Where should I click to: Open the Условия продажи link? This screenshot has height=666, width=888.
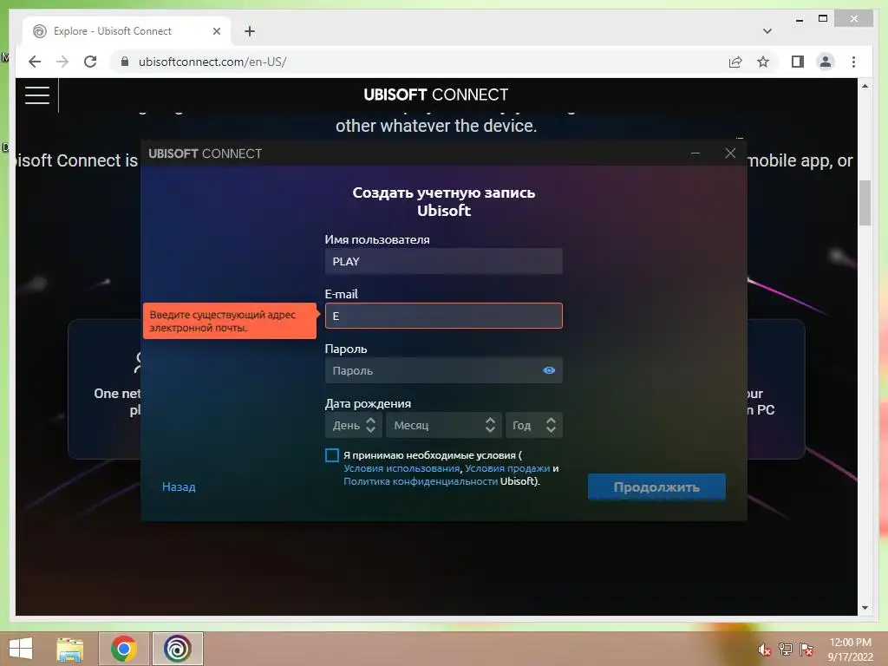[x=507, y=468]
